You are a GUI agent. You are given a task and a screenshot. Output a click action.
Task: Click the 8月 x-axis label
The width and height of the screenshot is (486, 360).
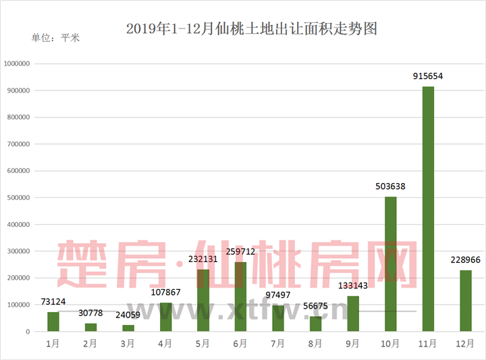coord(315,344)
